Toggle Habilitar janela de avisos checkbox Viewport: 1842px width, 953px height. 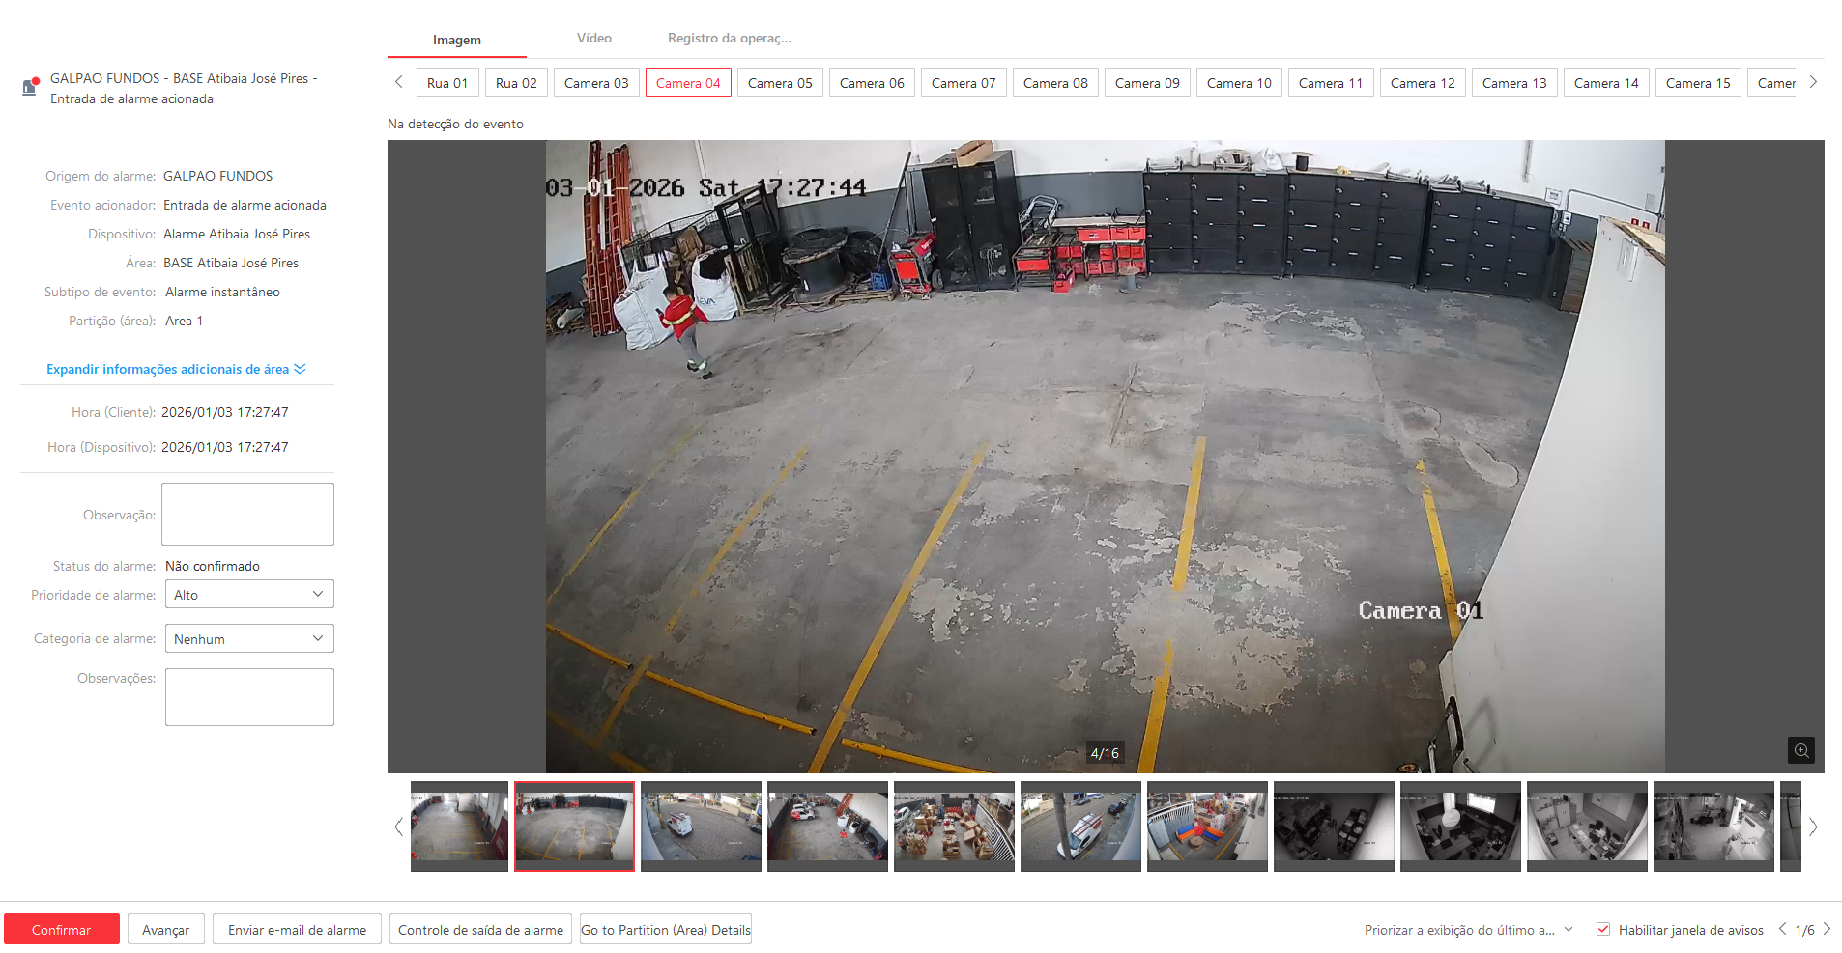coord(1603,929)
